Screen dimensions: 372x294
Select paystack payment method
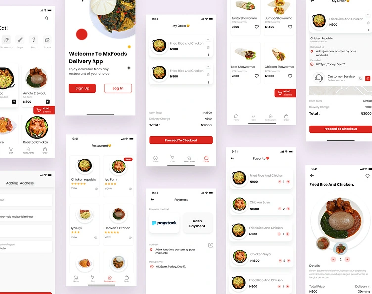click(164, 223)
